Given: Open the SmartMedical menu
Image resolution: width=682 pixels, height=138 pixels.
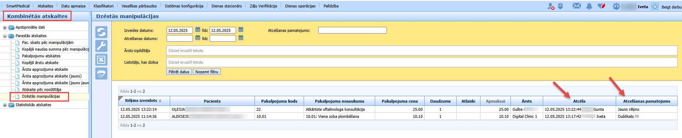Looking at the screenshot, I should pos(18,6).
